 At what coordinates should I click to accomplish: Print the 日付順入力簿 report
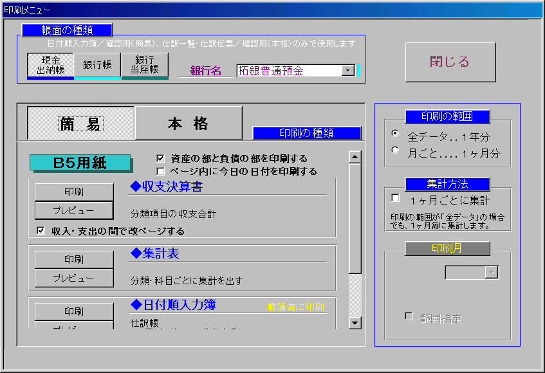tap(73, 311)
